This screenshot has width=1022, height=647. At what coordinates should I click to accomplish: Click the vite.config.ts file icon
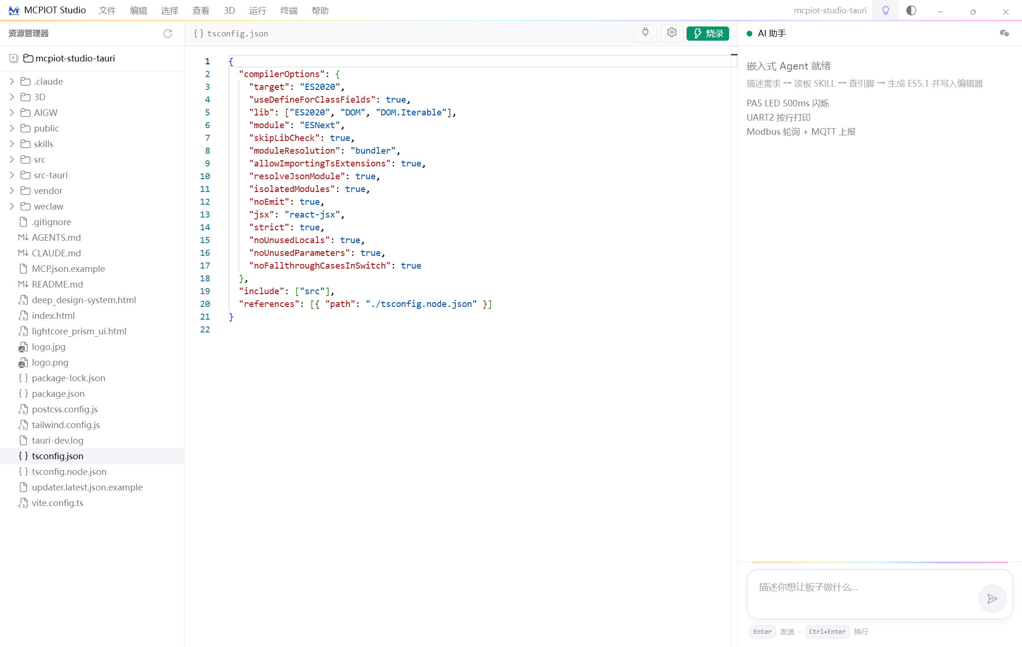pyautogui.click(x=23, y=503)
